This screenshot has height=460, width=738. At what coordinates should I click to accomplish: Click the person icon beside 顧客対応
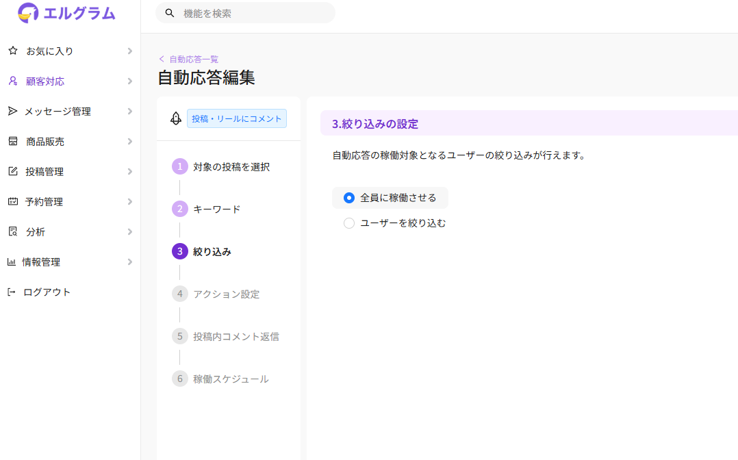click(x=12, y=81)
